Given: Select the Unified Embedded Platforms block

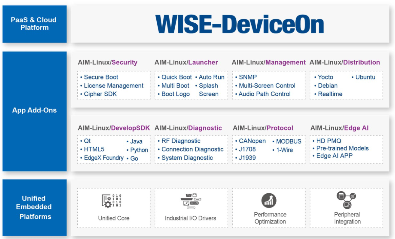Looking at the screenshot, I should pyautogui.click(x=35, y=208).
